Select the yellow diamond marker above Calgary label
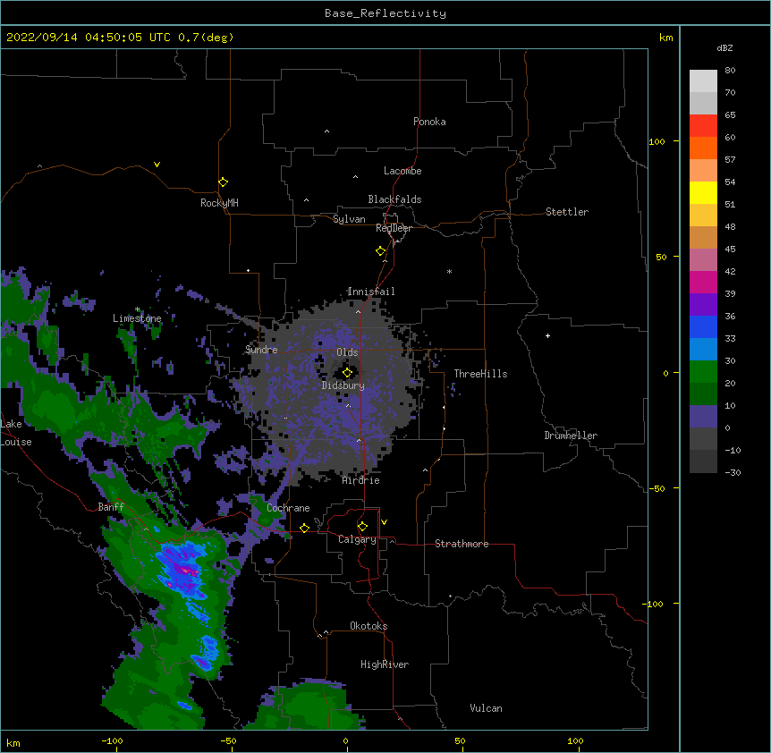The width and height of the screenshot is (771, 753). (362, 527)
